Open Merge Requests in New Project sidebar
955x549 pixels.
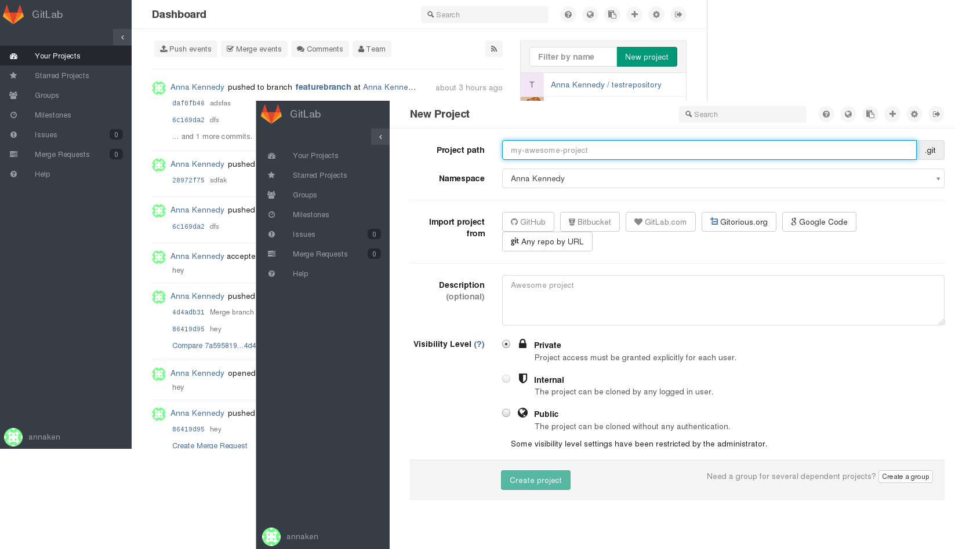[323, 254]
